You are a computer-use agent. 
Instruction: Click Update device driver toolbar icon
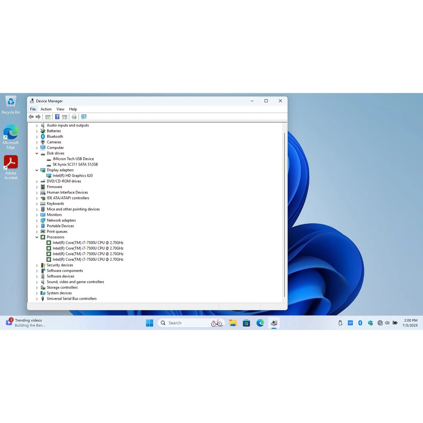[74, 117]
